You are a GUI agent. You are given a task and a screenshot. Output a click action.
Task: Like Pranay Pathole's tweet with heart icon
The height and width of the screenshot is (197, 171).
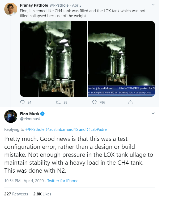click(94, 102)
